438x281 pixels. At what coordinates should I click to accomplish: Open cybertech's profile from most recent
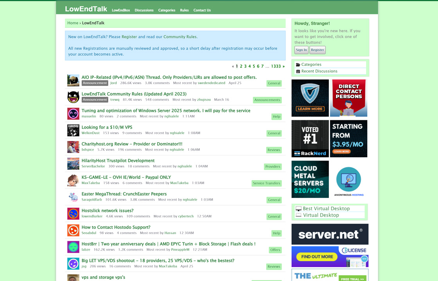186,216
